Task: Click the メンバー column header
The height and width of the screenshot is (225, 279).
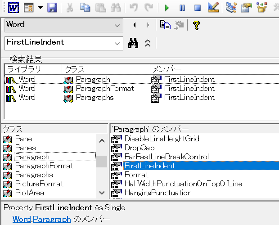Action: [x=214, y=69]
